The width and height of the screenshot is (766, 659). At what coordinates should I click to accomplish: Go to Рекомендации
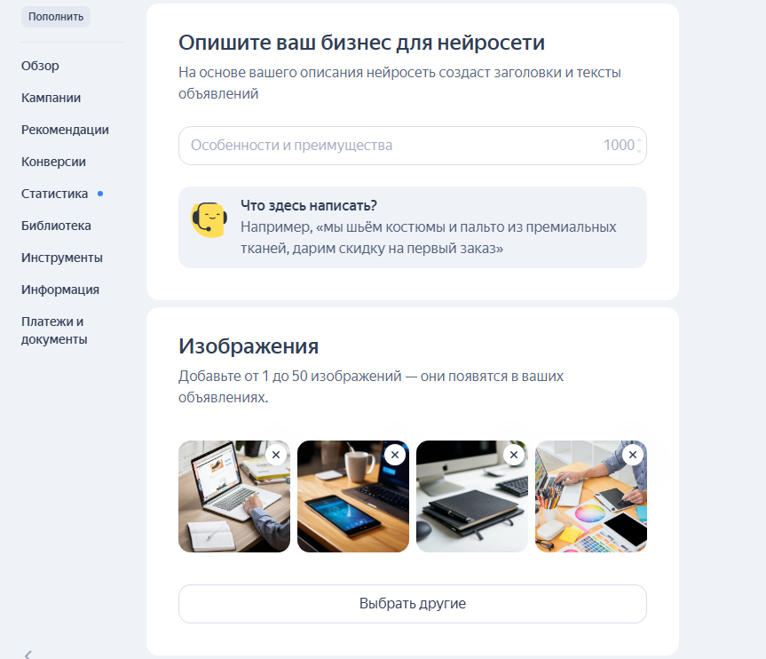(66, 129)
